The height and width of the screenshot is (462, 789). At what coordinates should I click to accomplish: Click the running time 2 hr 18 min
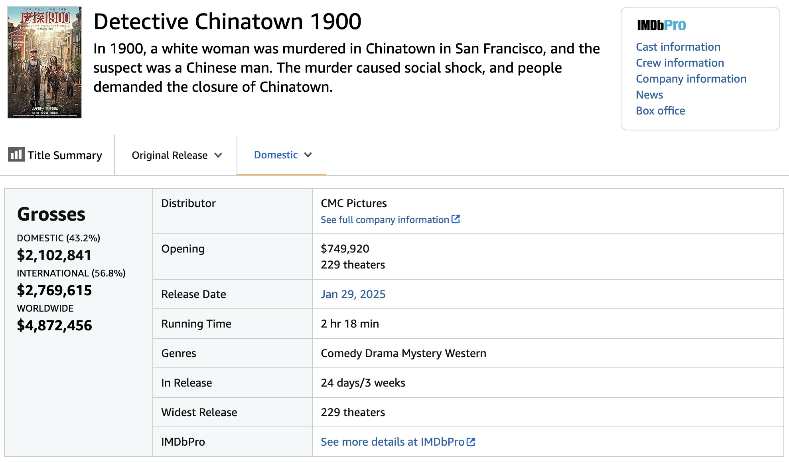(350, 324)
